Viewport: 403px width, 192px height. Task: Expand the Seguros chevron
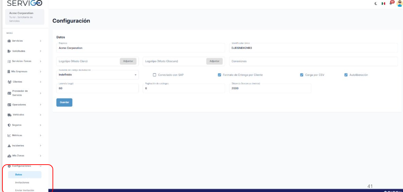41,125
